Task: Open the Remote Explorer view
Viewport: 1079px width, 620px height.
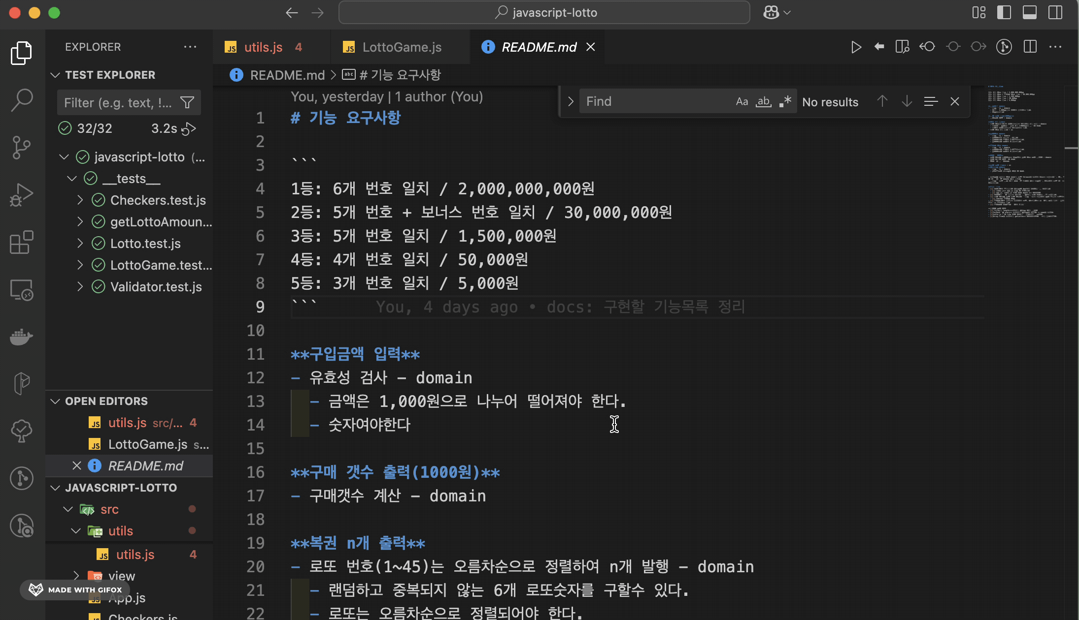Action: pyautogui.click(x=21, y=290)
